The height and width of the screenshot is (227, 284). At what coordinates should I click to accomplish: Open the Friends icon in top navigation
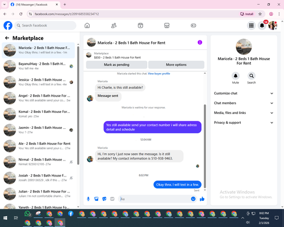[x=114, y=26]
